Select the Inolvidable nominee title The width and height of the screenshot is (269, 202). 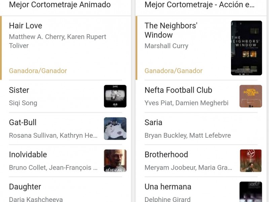[28, 155]
